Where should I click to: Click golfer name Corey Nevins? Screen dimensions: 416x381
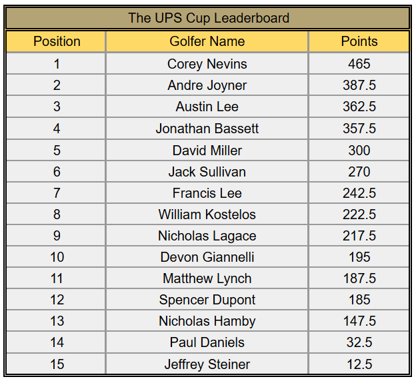coord(207,64)
